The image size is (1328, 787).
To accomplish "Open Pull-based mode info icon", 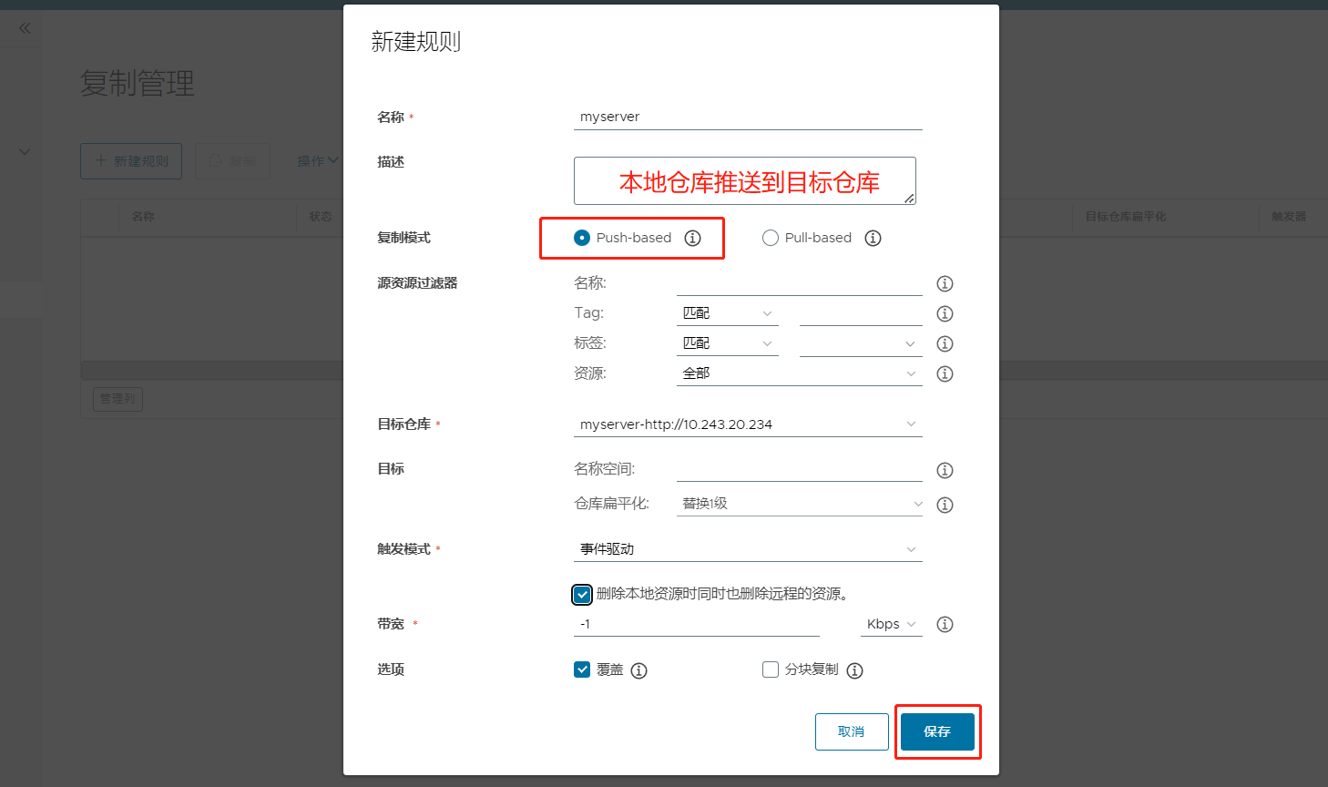I will [873, 238].
